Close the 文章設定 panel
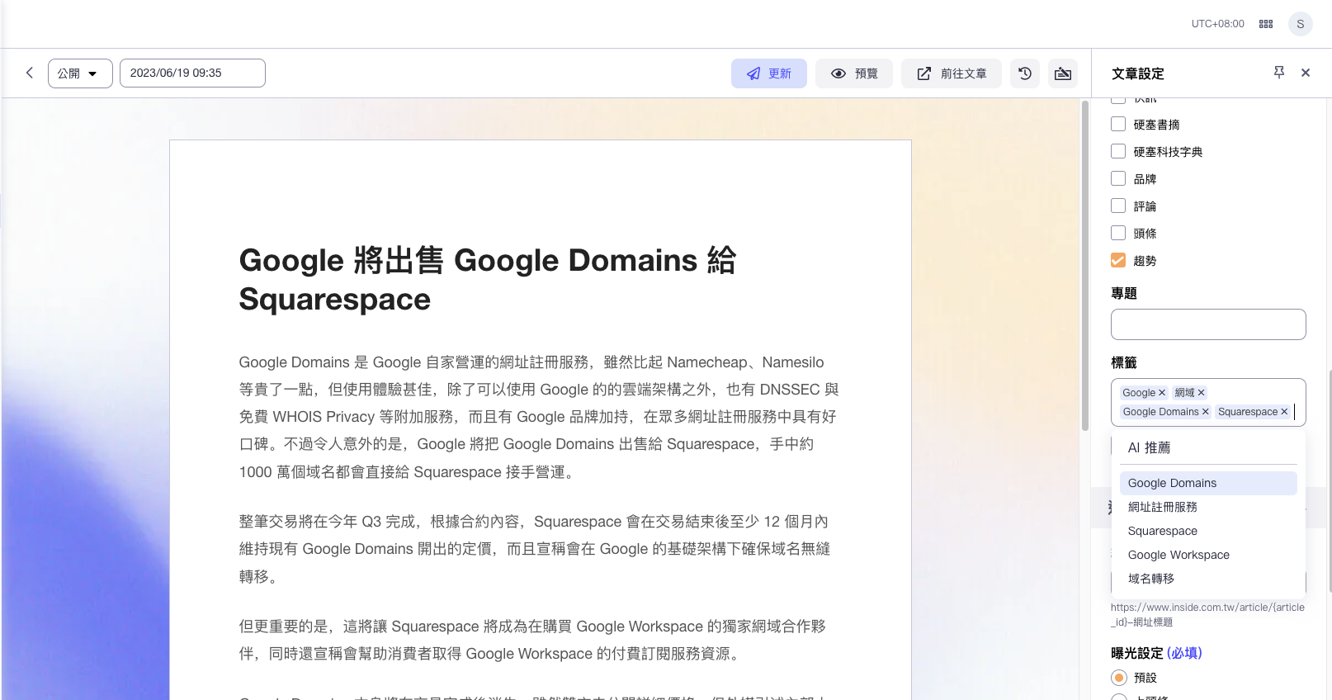The width and height of the screenshot is (1332, 700). [1306, 73]
